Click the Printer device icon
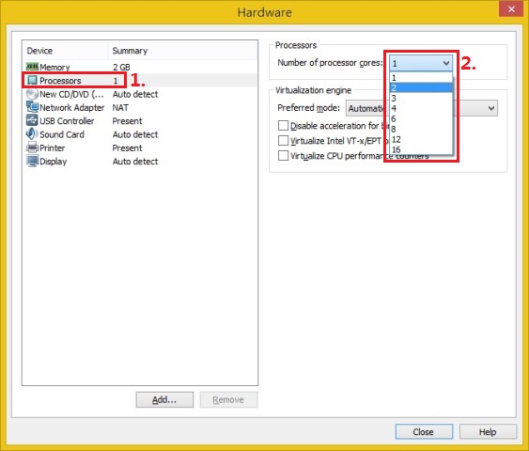Image resolution: width=529 pixels, height=451 pixels. (x=32, y=148)
